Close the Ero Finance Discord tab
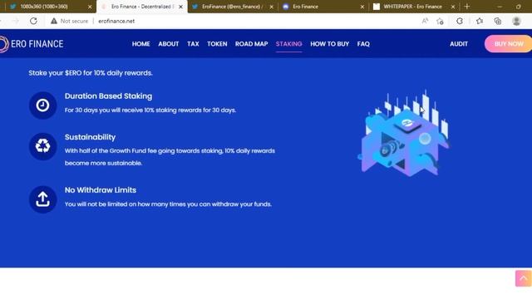The height and width of the screenshot is (299, 532). point(362,7)
